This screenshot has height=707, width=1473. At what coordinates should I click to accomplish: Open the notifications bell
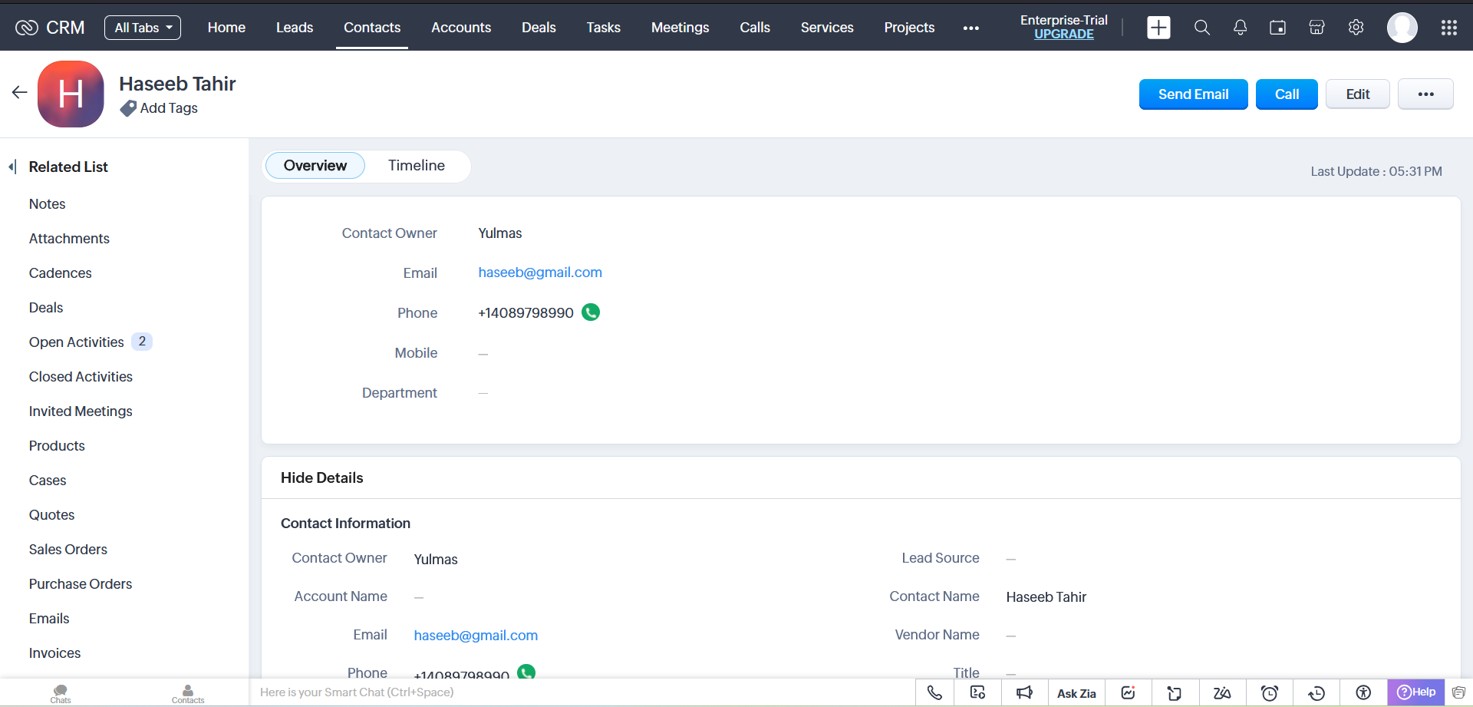click(1240, 28)
